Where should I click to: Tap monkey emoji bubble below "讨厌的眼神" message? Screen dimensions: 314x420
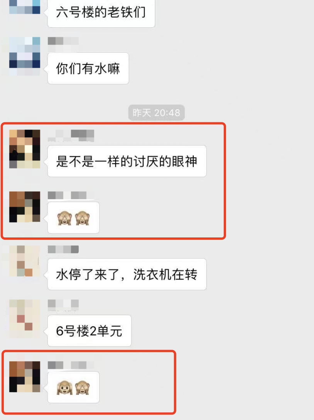pos(73,217)
